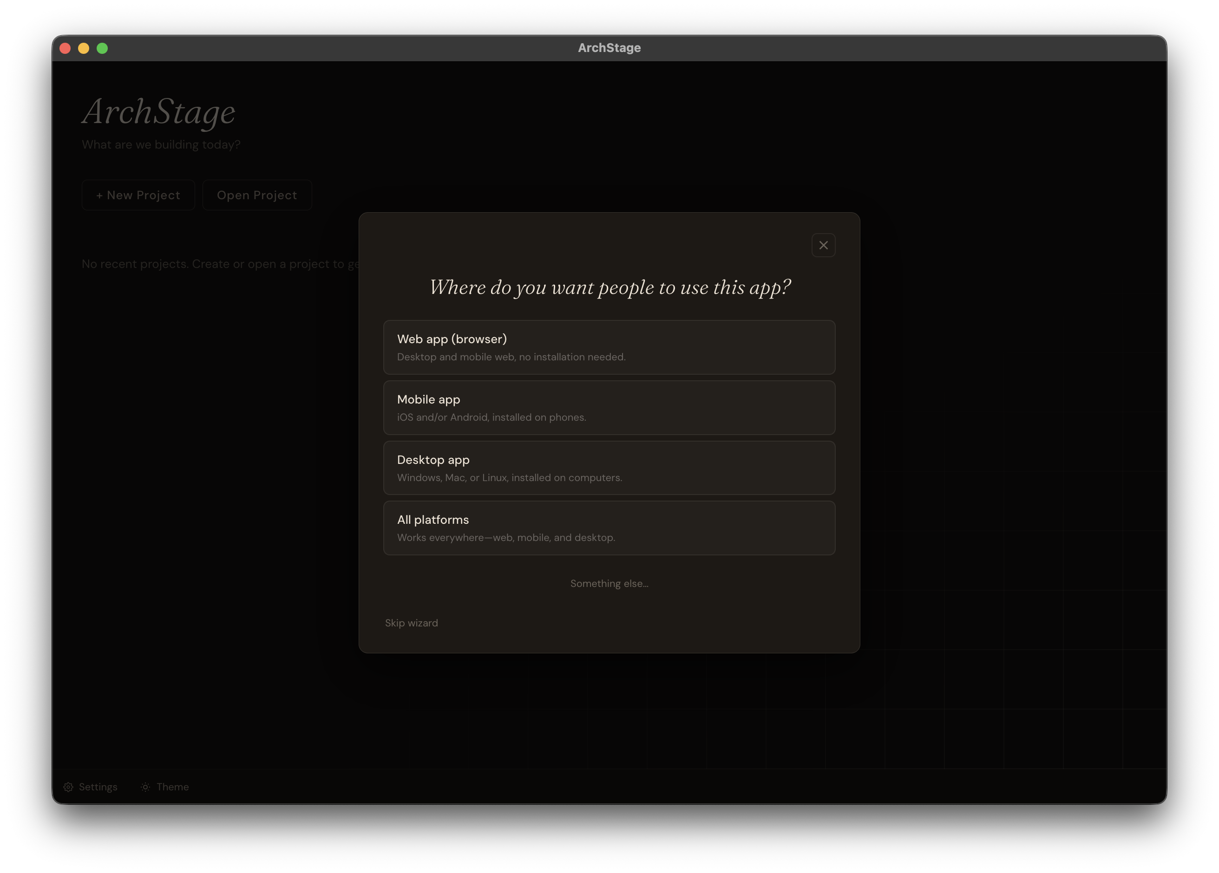Choose All platforms for the project

[609, 528]
